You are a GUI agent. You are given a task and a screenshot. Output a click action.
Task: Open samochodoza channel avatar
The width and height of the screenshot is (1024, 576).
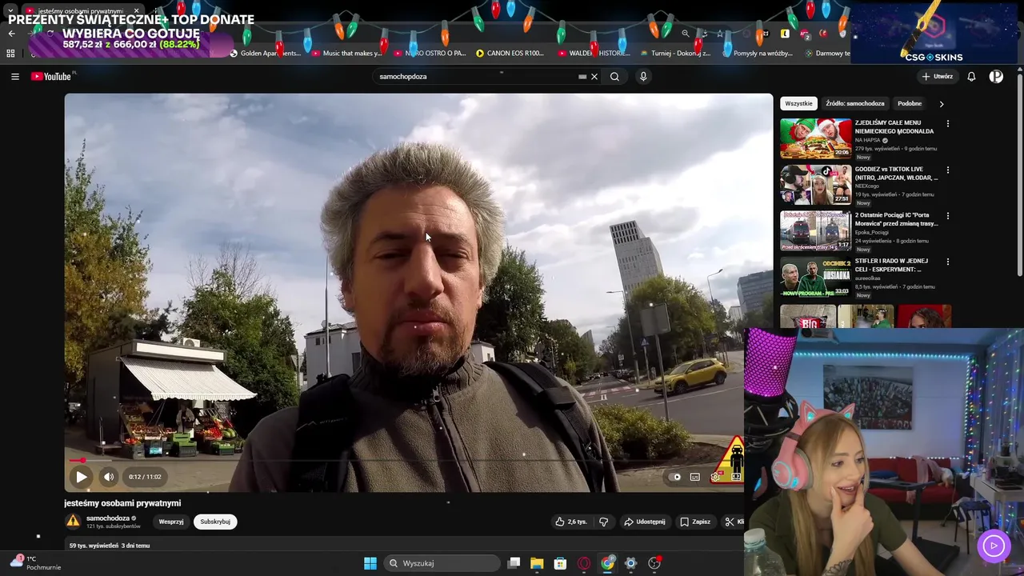tap(73, 522)
